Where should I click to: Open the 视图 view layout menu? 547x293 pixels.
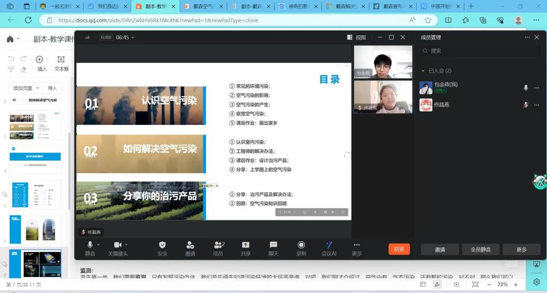coord(357,37)
